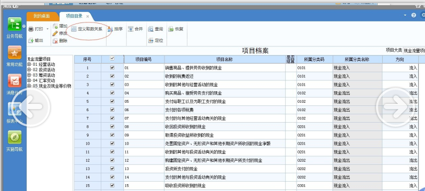Select the 购买商品、接受劳务支付的现金 cell
This screenshot has height=191, width=425.
(x=225, y=93)
